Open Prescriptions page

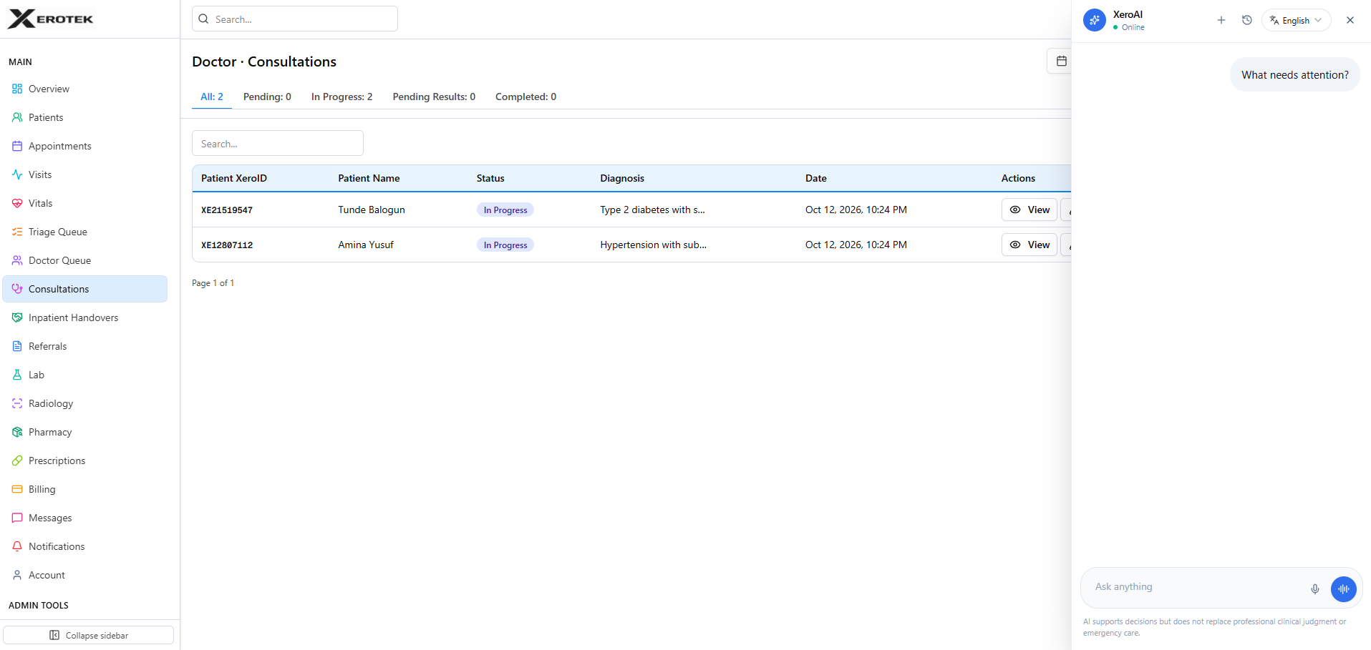coord(84,461)
